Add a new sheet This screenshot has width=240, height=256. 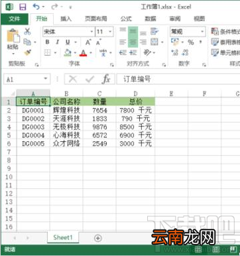pos(98,238)
